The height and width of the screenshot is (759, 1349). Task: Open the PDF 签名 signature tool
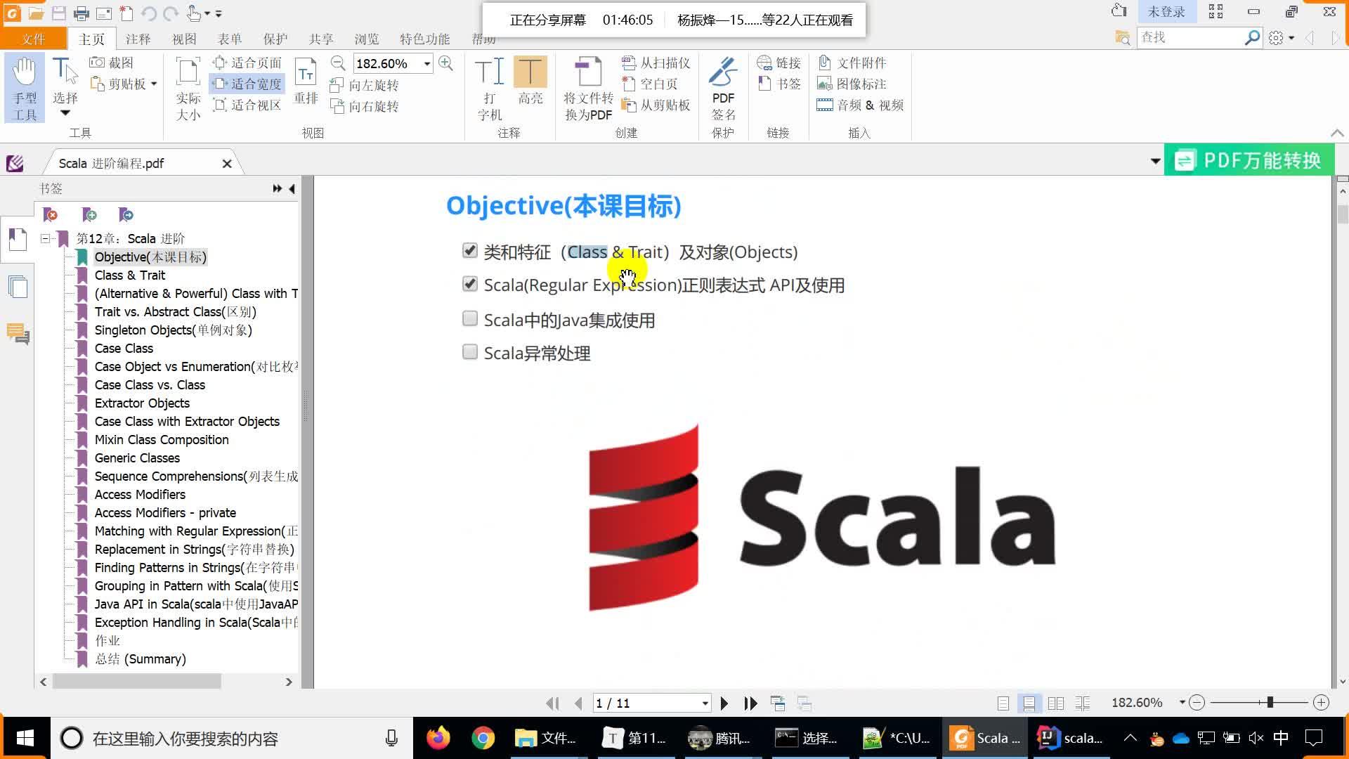[x=723, y=84]
